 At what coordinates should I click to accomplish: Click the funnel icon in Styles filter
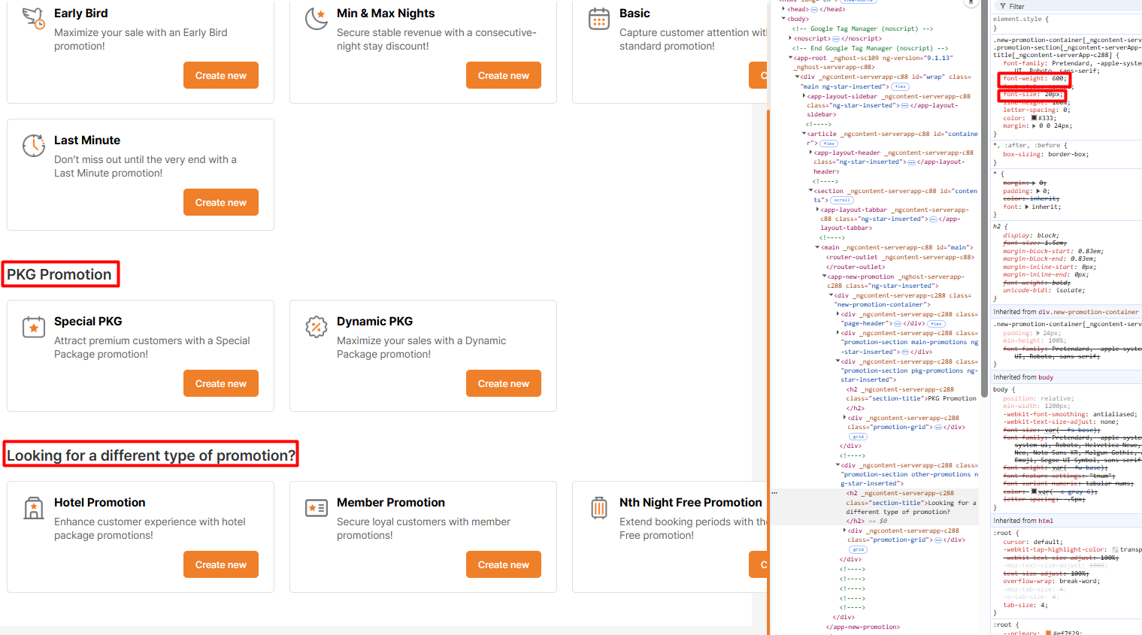pos(1003,6)
